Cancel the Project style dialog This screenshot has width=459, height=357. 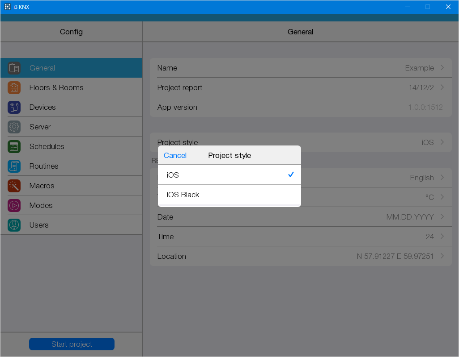tap(175, 155)
